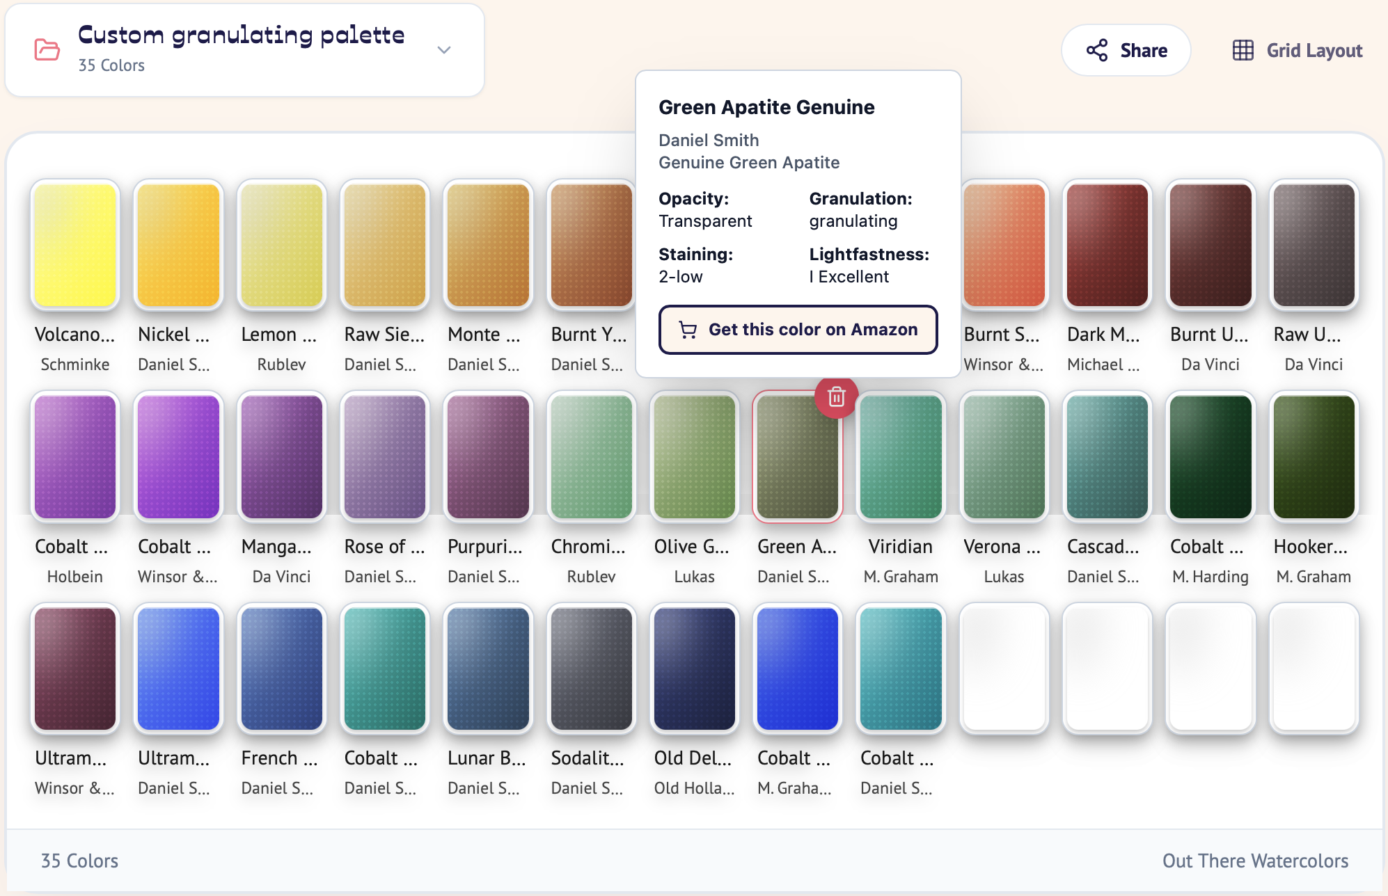1388x896 pixels.
Task: Select the Dark M... Michael swatch
Action: pyautogui.click(x=1107, y=245)
